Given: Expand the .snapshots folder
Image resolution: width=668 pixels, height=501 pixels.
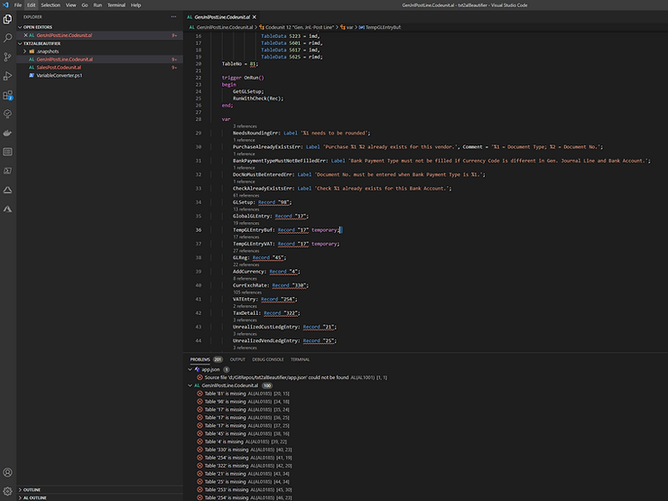Looking at the screenshot, I should (25, 51).
